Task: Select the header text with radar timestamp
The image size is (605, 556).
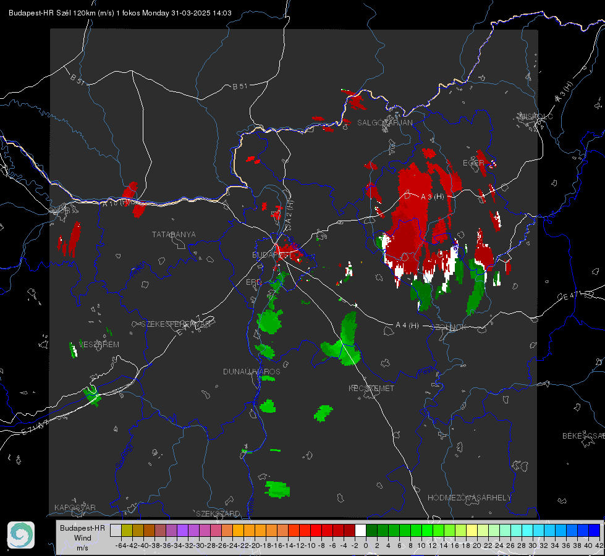Action: click(120, 13)
